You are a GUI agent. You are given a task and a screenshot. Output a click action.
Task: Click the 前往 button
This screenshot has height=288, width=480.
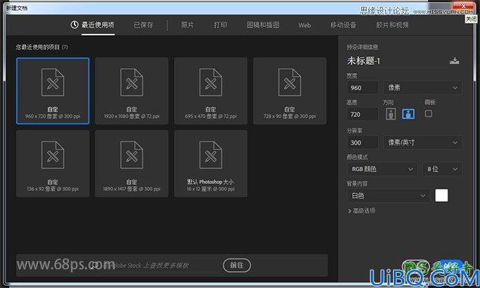click(237, 265)
